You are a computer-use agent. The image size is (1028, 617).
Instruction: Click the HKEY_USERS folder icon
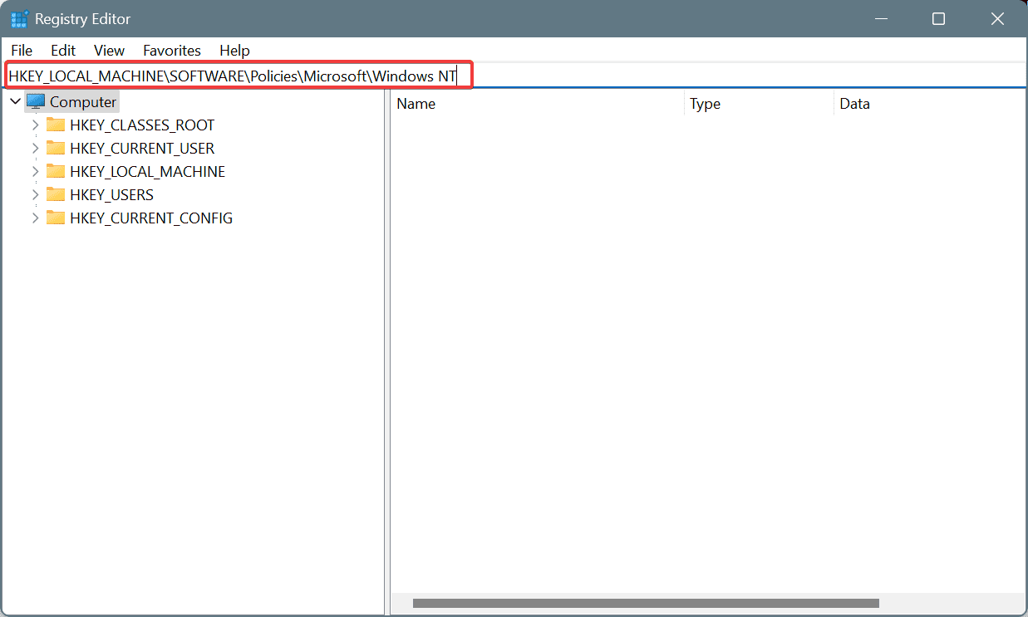[56, 194]
